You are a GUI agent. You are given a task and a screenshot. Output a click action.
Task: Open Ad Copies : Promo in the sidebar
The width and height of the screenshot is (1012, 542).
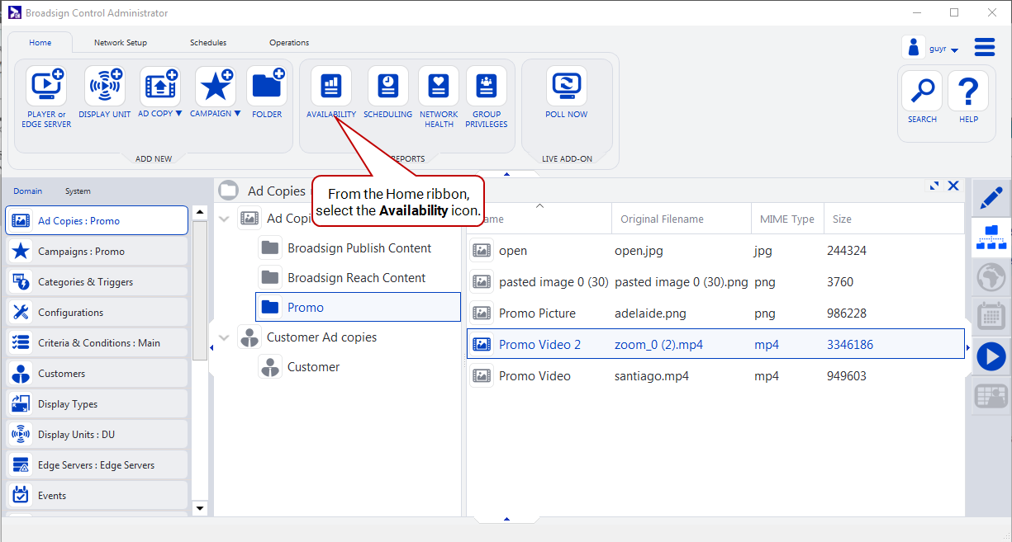coord(97,221)
